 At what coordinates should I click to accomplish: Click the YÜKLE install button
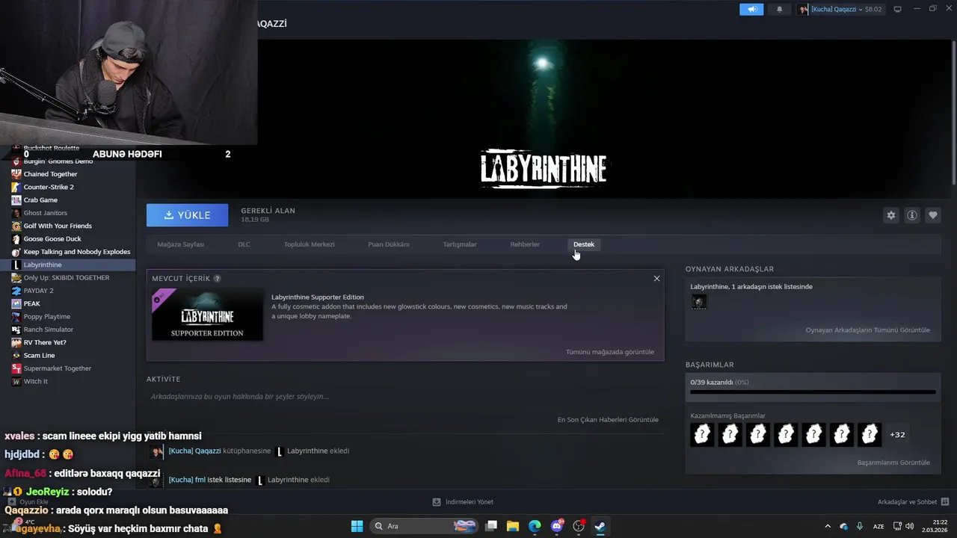(x=187, y=215)
